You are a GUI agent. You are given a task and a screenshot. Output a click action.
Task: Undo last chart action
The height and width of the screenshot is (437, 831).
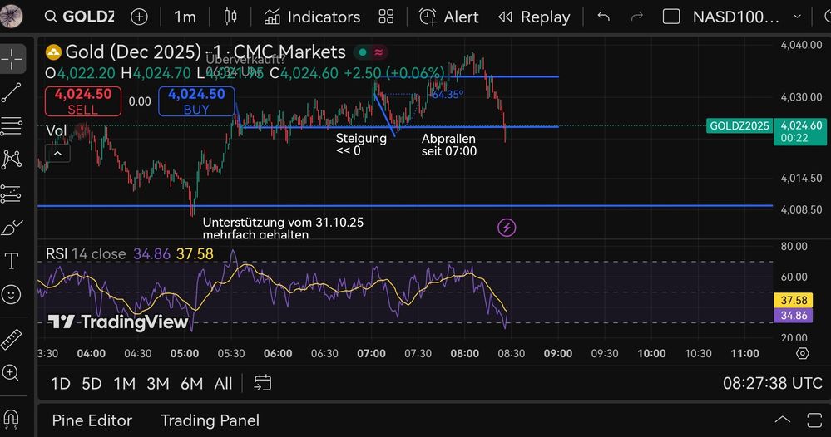coord(604,17)
